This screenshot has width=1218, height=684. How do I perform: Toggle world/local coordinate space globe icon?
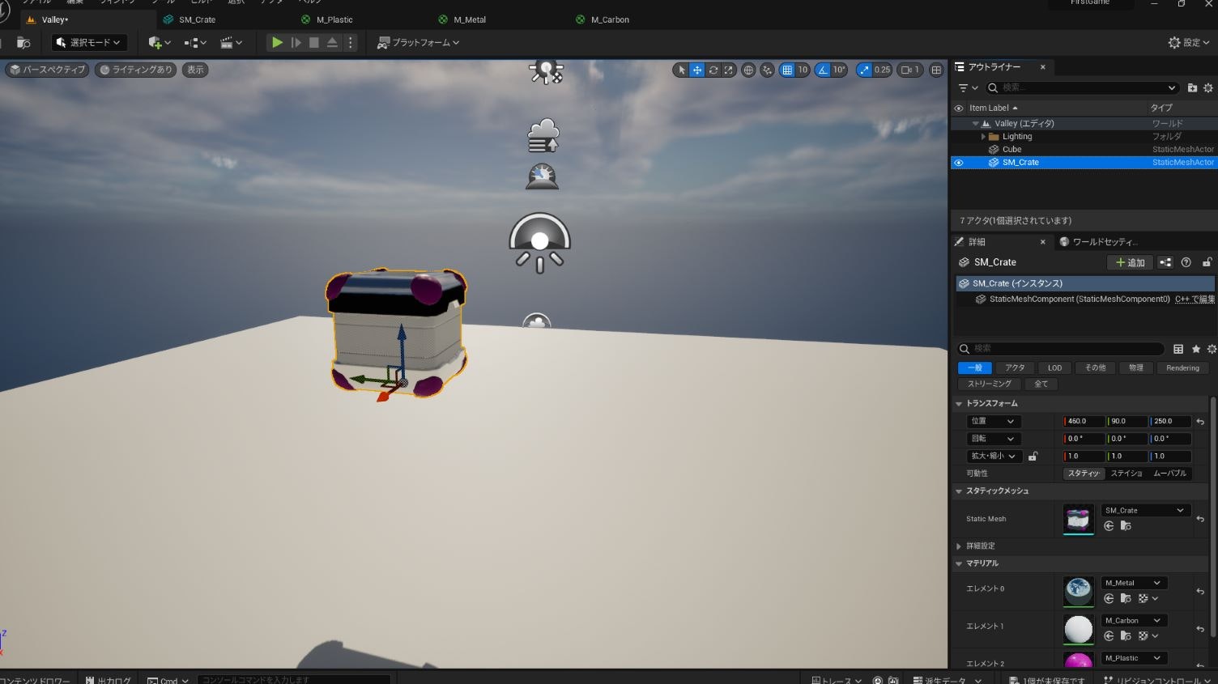tap(748, 70)
